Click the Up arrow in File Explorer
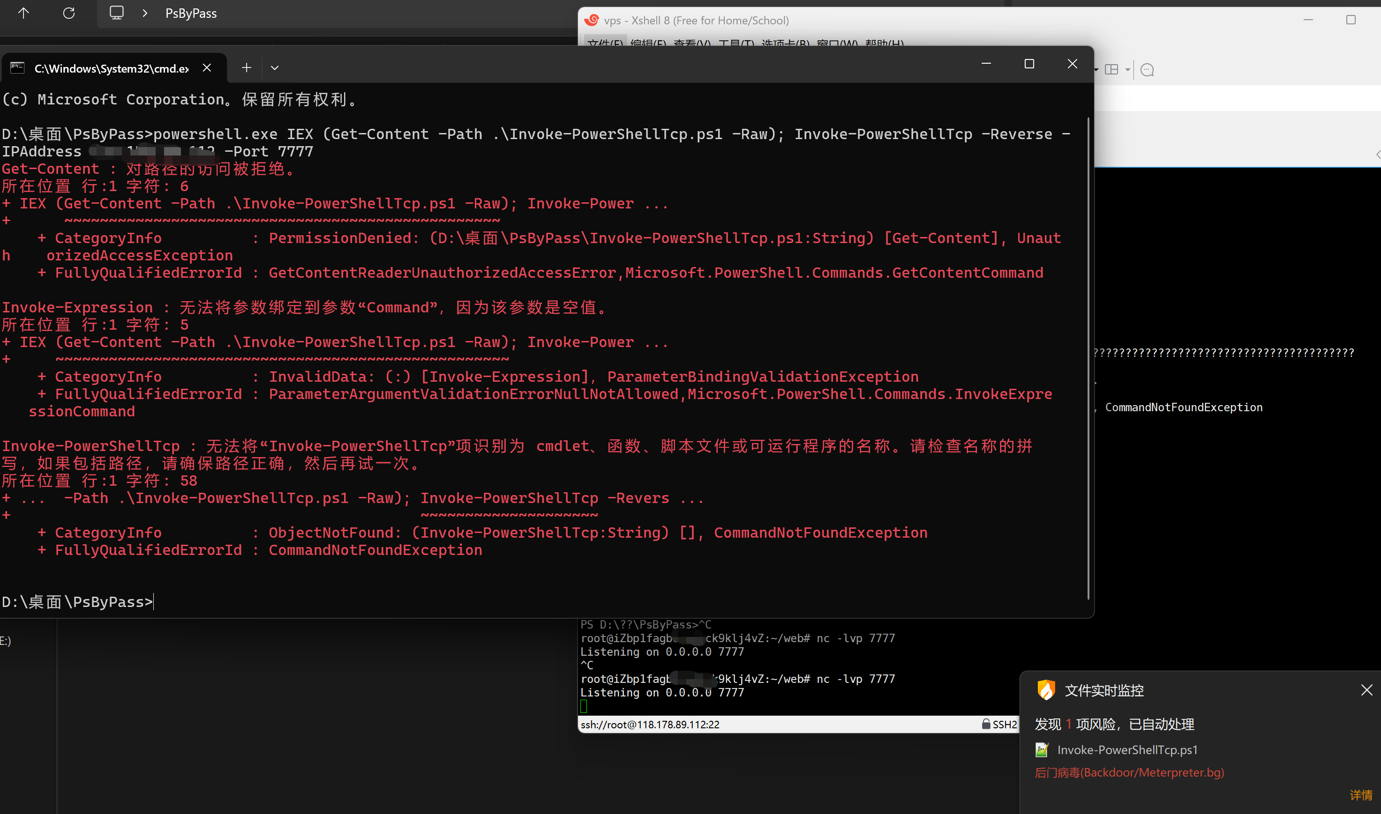Image resolution: width=1381 pixels, height=814 pixels. (23, 13)
